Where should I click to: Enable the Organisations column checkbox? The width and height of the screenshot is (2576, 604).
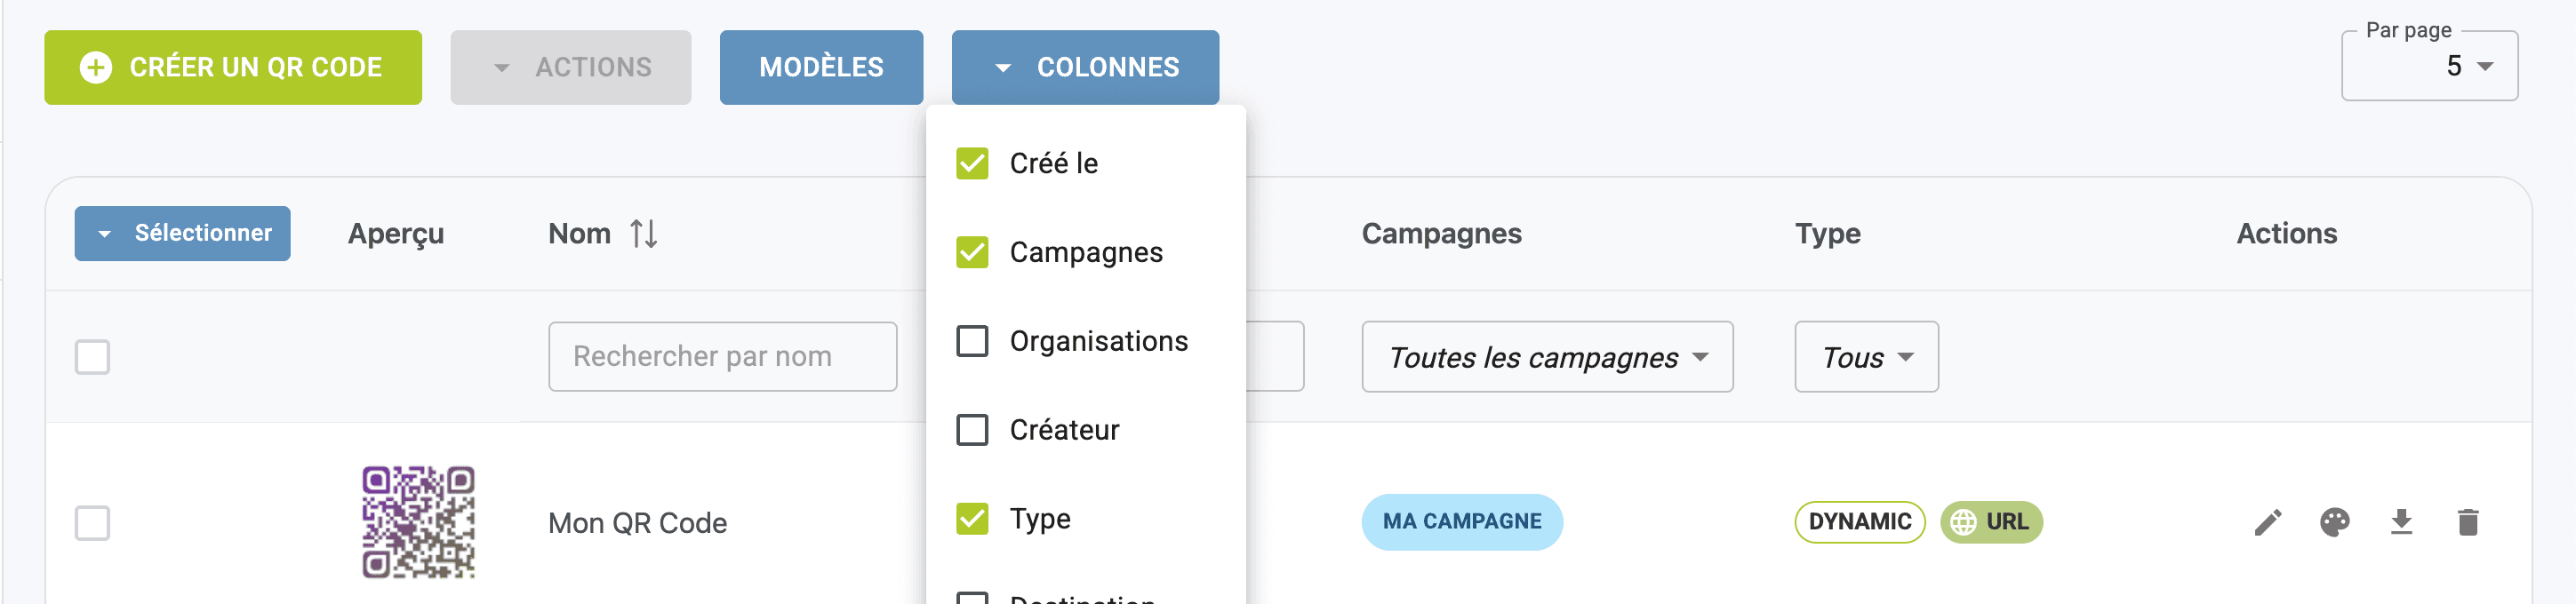coord(972,341)
